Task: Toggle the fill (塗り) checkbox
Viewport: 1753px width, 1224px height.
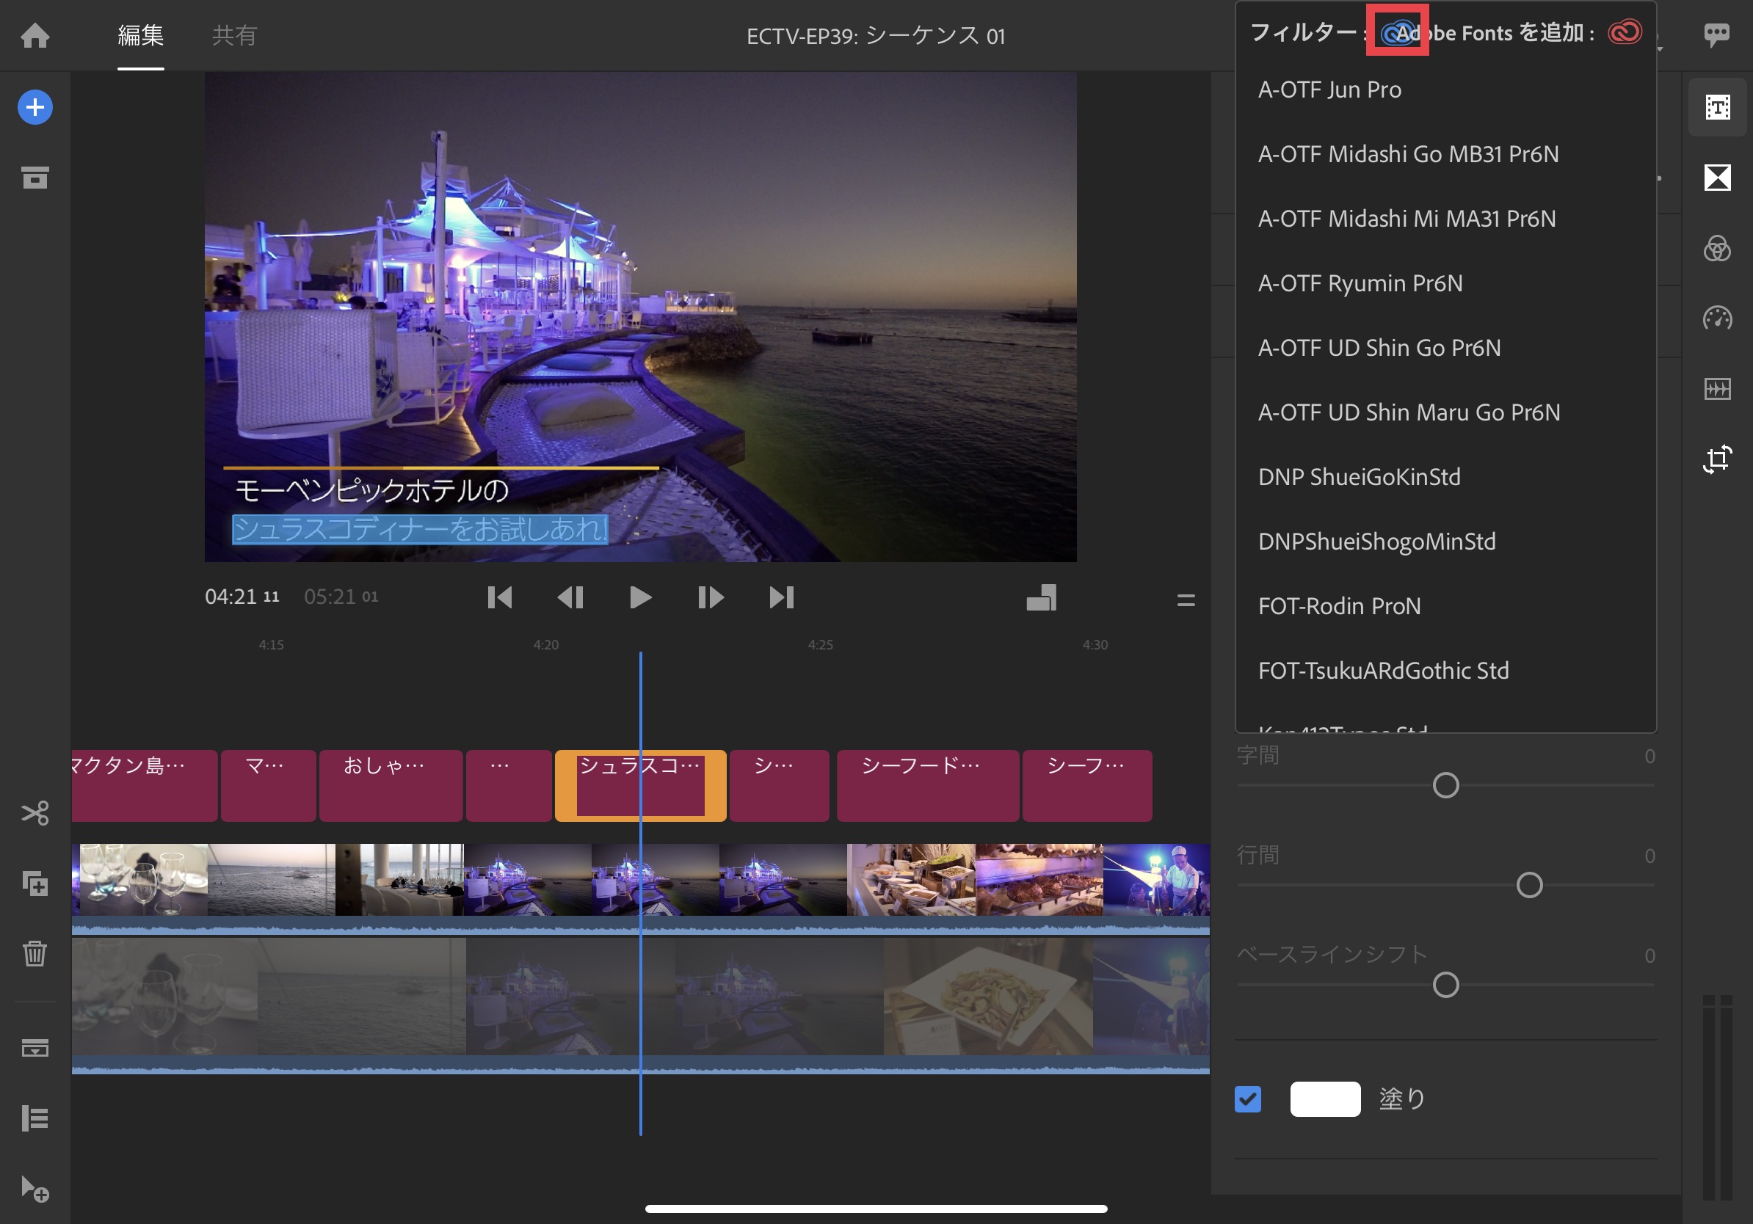Action: click(x=1247, y=1099)
